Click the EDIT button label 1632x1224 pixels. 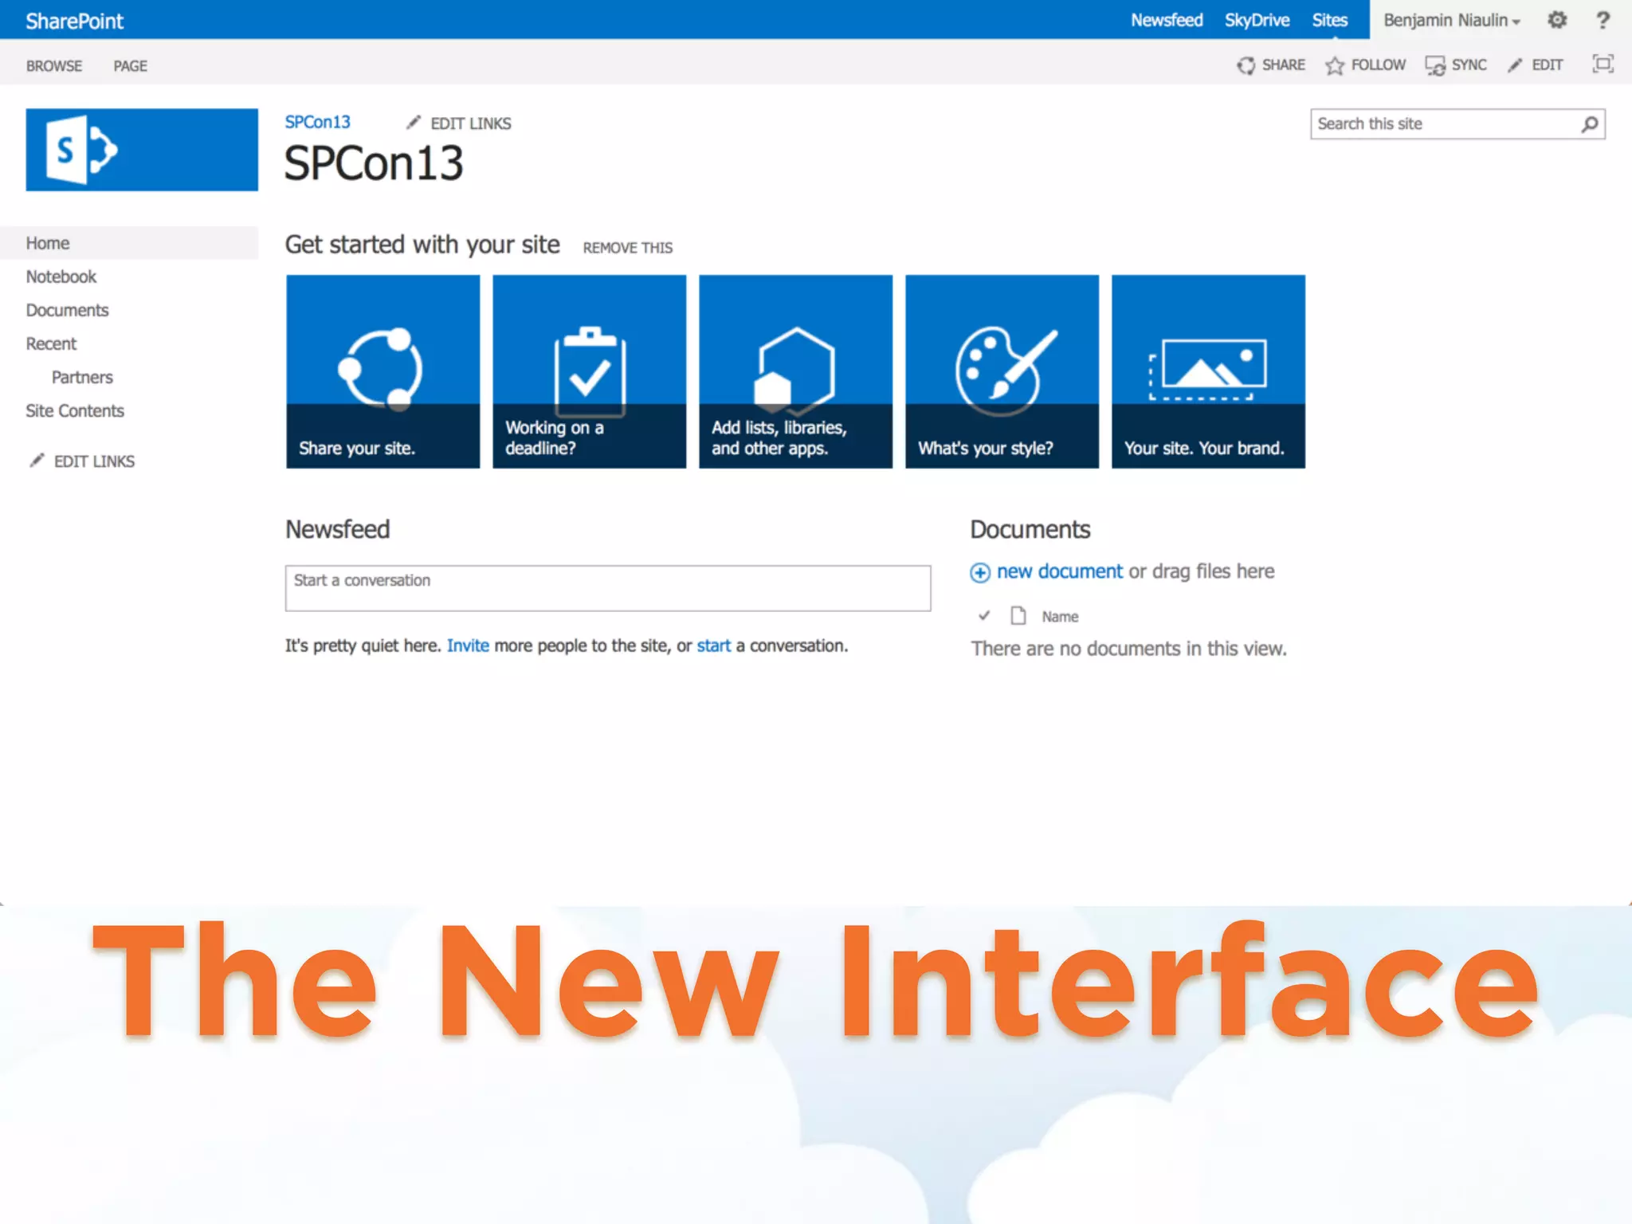[1547, 65]
